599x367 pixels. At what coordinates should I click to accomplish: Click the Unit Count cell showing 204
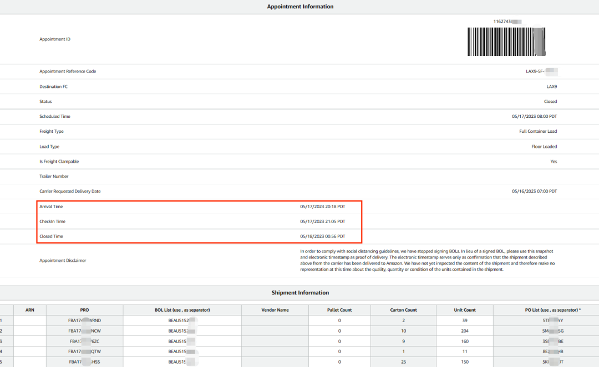(465, 330)
